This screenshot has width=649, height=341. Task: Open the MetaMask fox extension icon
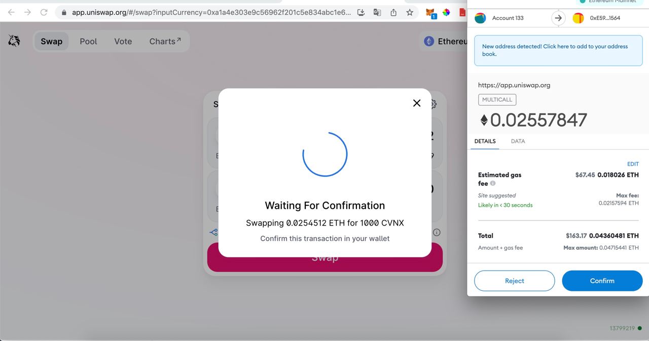(x=430, y=13)
